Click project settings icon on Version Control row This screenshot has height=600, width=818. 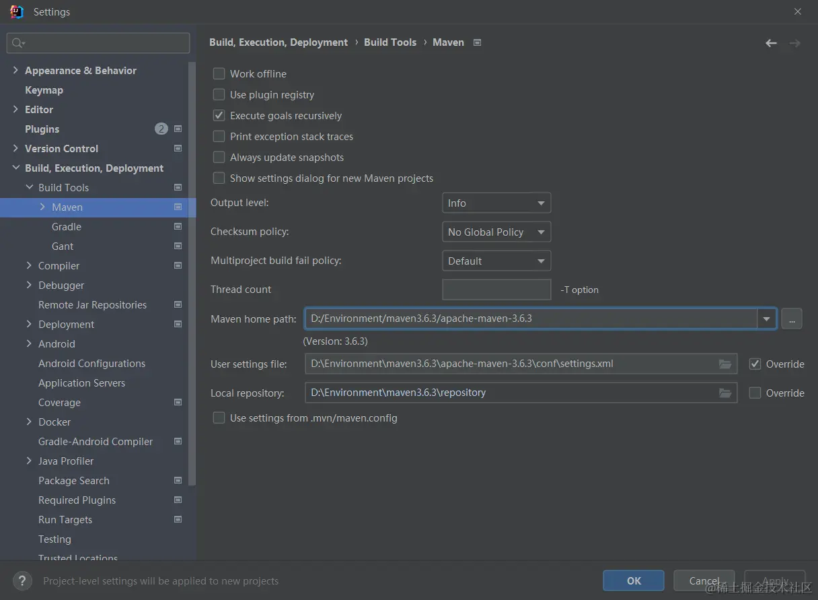(x=178, y=148)
